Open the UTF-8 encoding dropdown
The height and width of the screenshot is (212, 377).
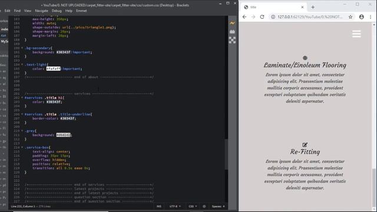coord(175,206)
